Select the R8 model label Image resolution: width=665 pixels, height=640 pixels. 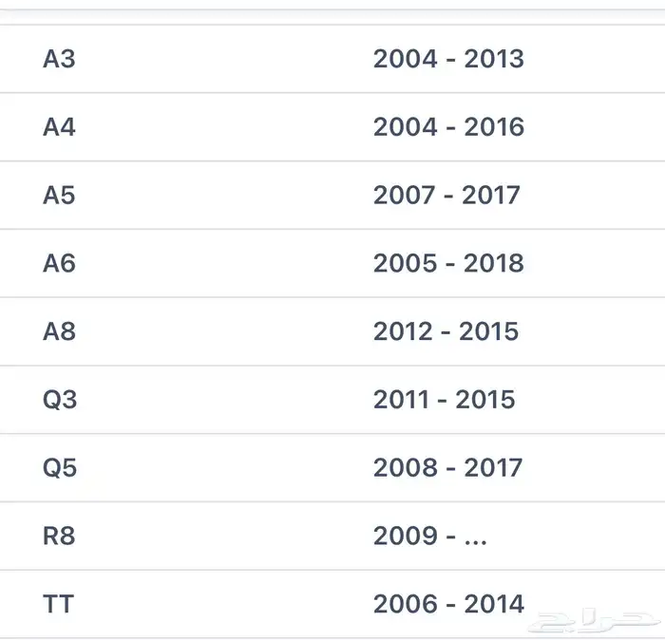[59, 536]
